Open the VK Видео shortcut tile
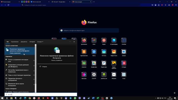 click(x=124, y=63)
